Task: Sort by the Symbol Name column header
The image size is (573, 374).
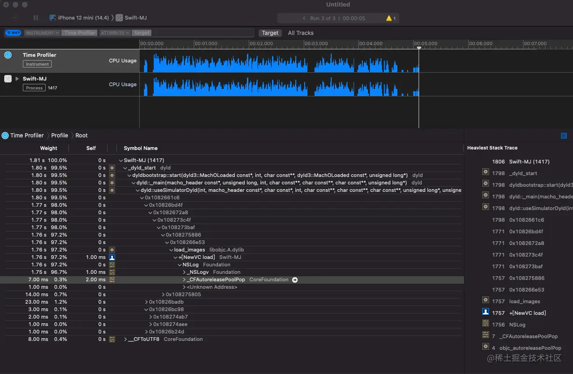Action: coord(141,148)
